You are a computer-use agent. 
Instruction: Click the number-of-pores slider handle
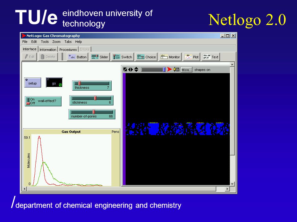point(94,112)
